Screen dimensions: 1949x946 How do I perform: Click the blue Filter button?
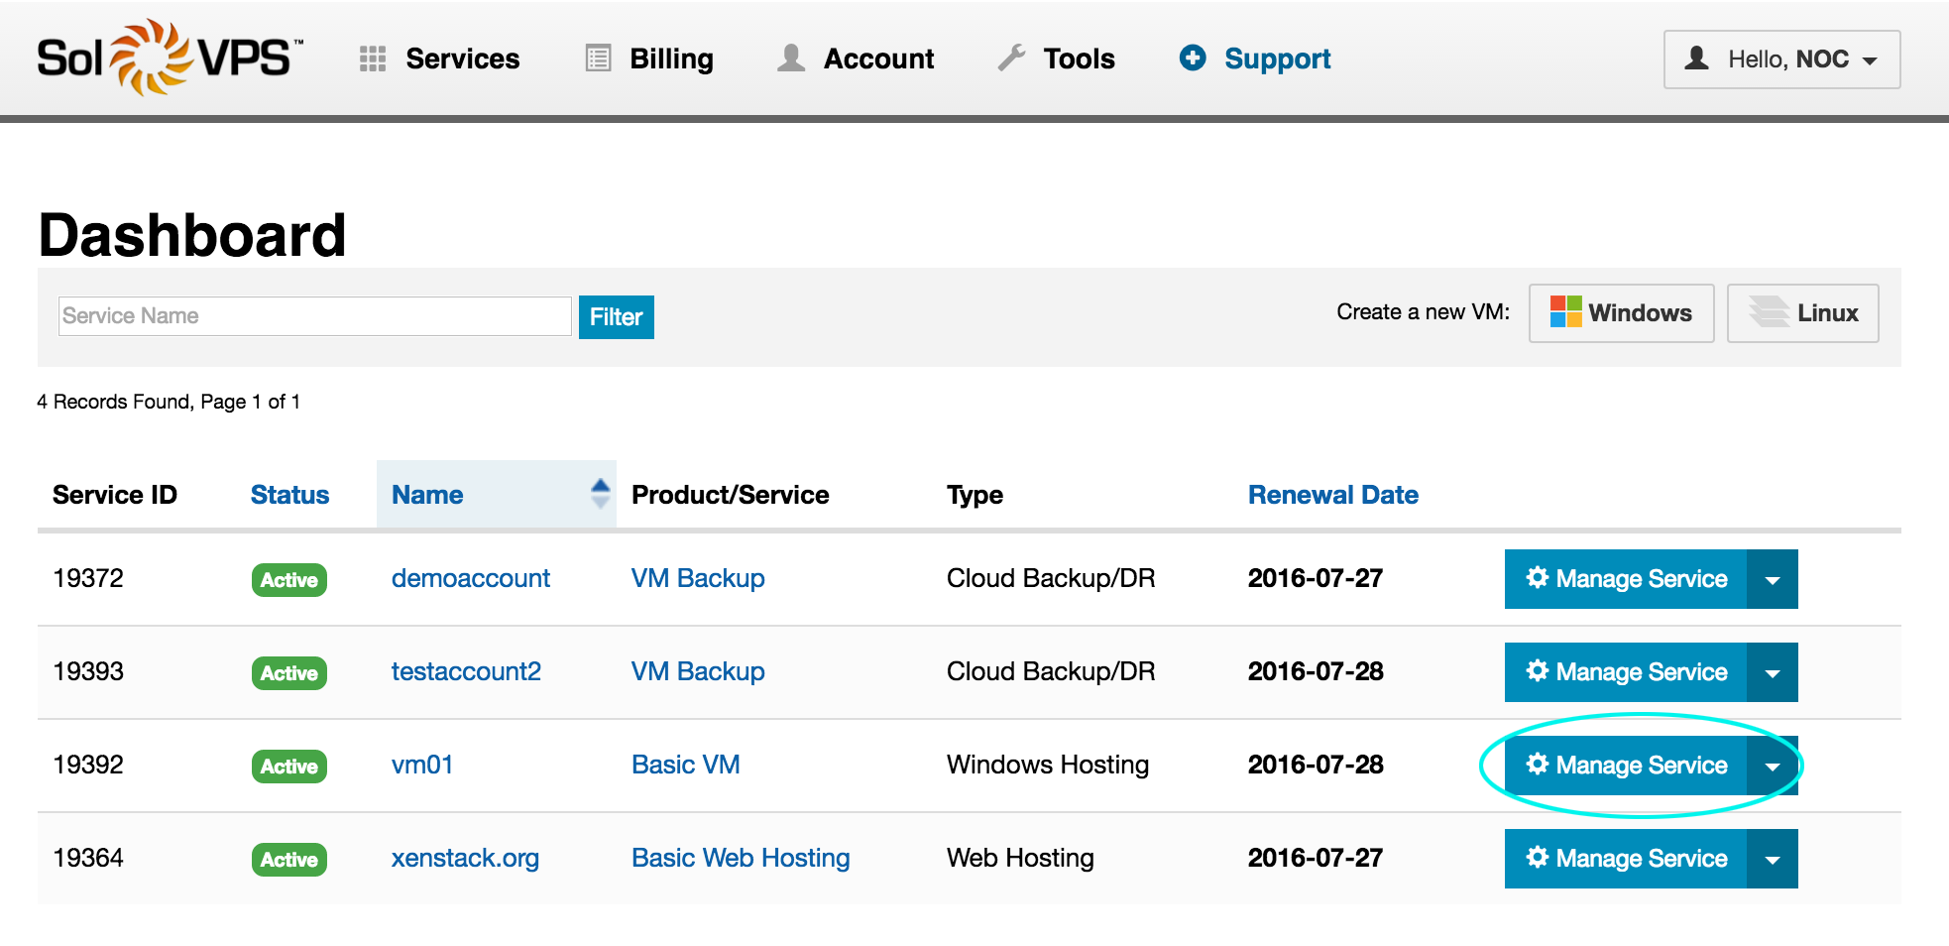click(616, 316)
